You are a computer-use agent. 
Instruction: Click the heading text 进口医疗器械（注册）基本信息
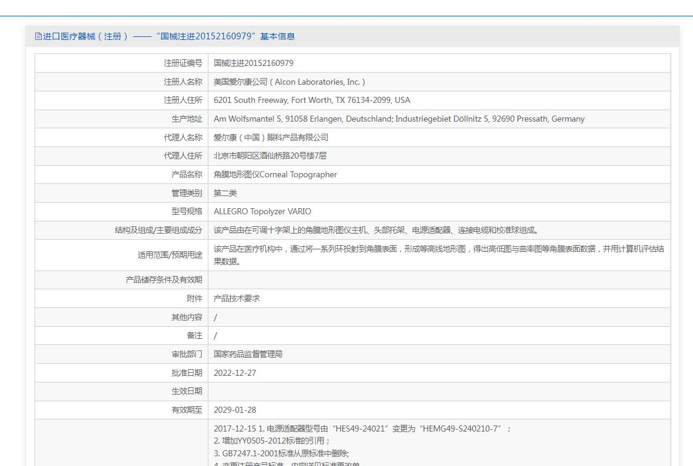click(x=169, y=36)
